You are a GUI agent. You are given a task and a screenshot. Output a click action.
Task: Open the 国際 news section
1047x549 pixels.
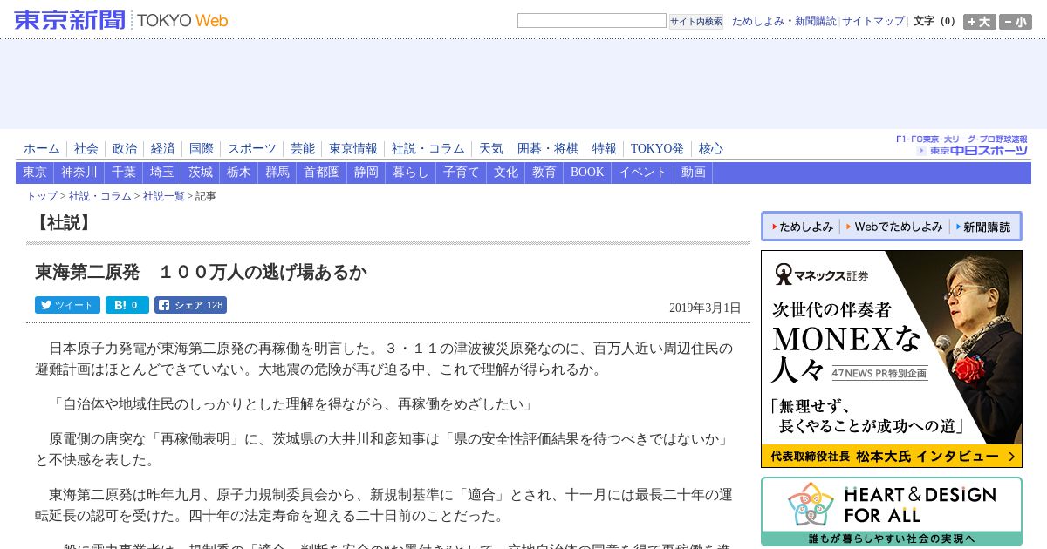(201, 149)
